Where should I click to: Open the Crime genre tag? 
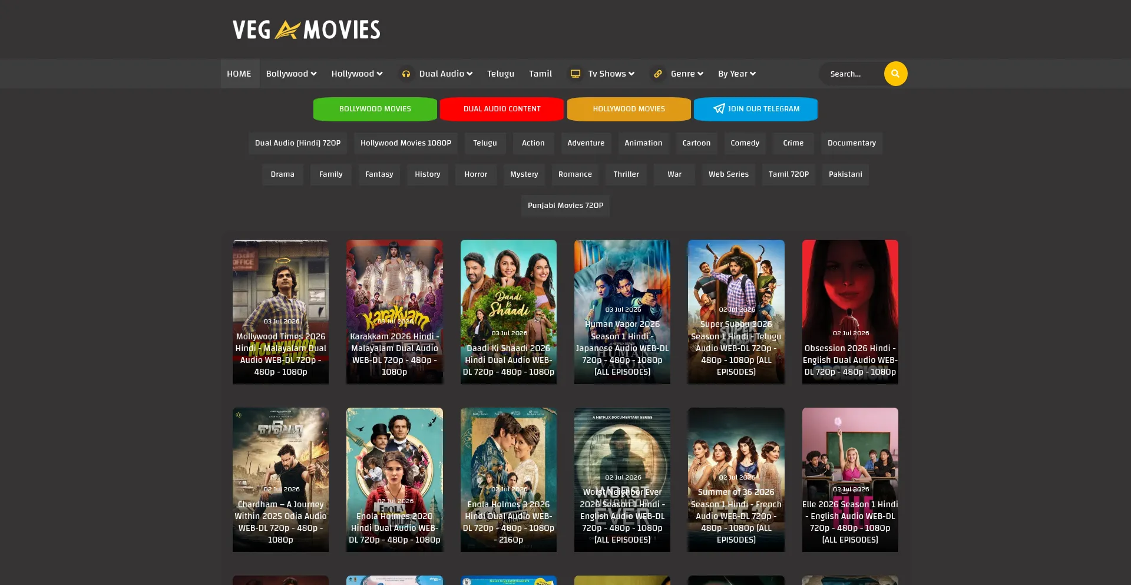click(793, 143)
